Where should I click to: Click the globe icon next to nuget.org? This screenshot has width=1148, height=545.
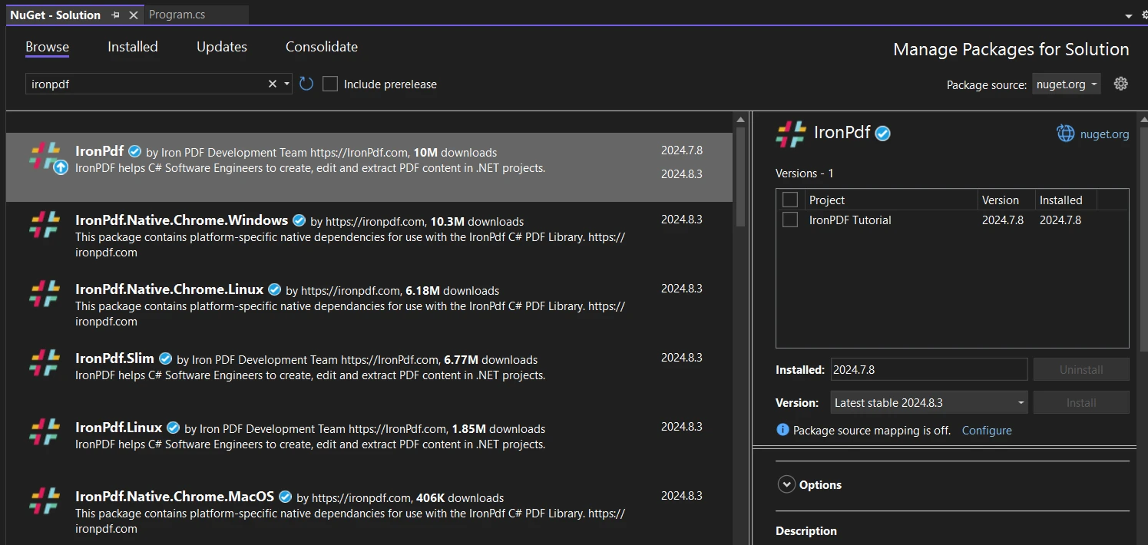[x=1066, y=134]
